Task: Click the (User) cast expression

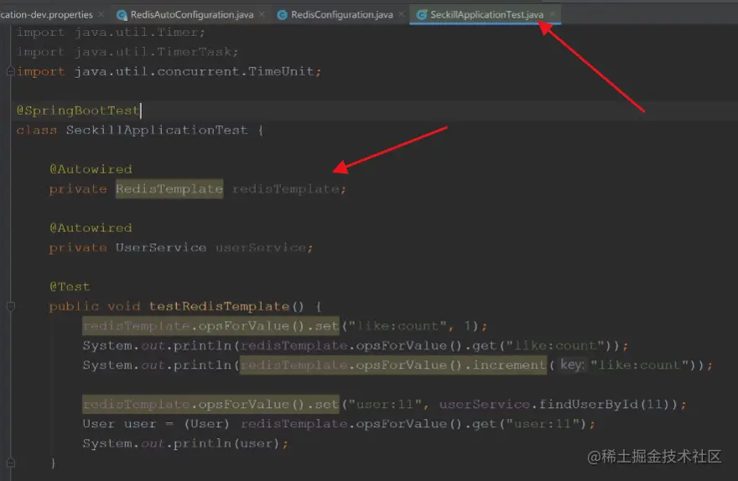Action: [x=206, y=424]
